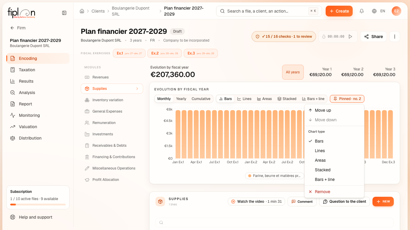Select the Inventory variation module
This screenshot has width=410, height=230.
click(112, 100)
